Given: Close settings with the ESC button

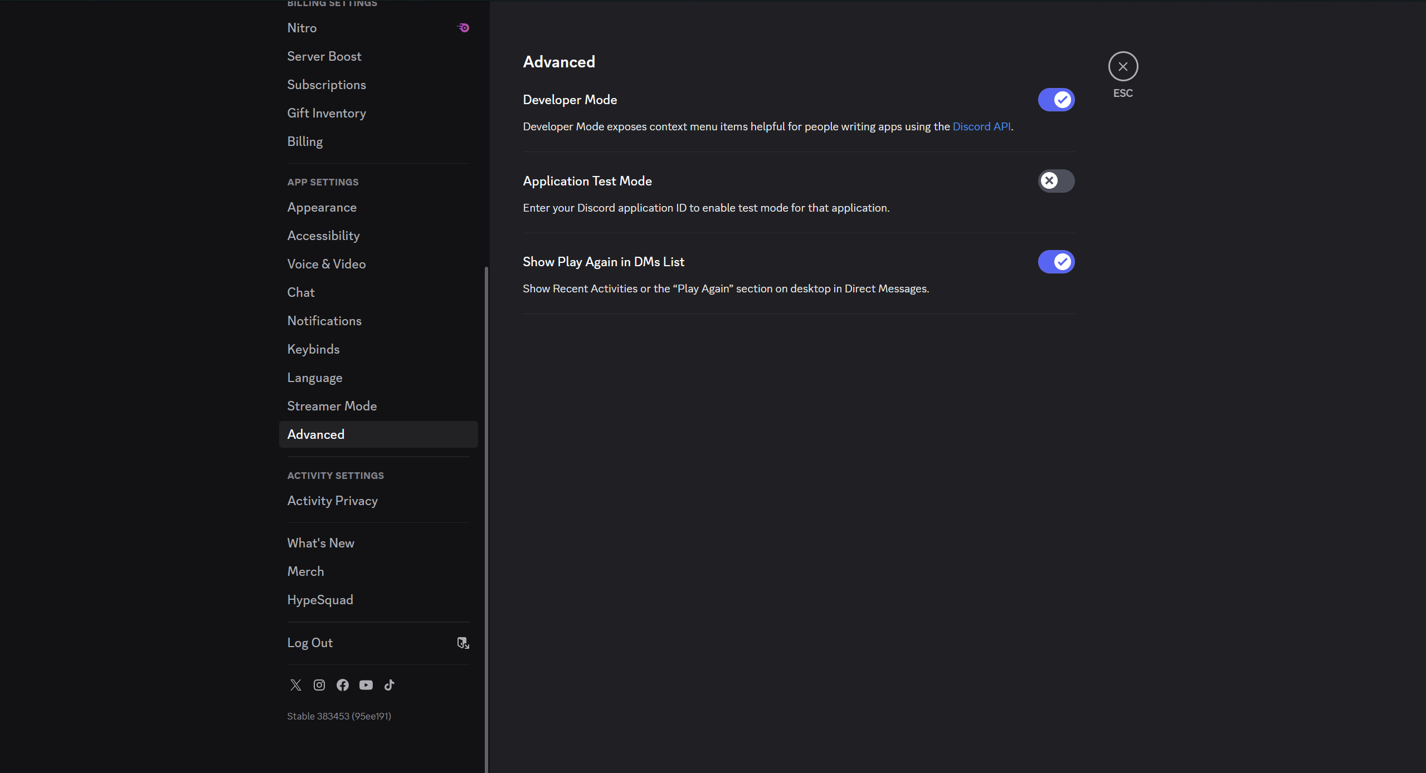Looking at the screenshot, I should 1123,66.
